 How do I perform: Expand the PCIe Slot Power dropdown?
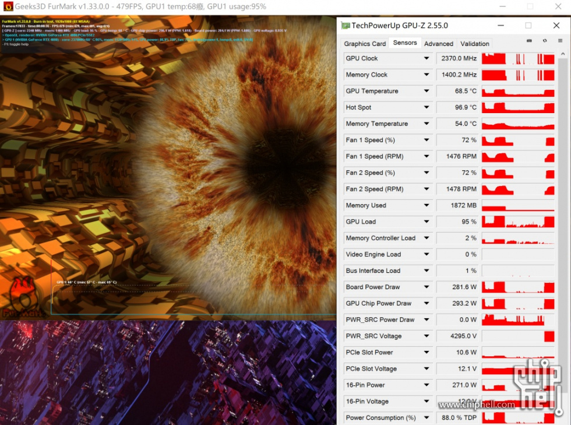pos(426,352)
